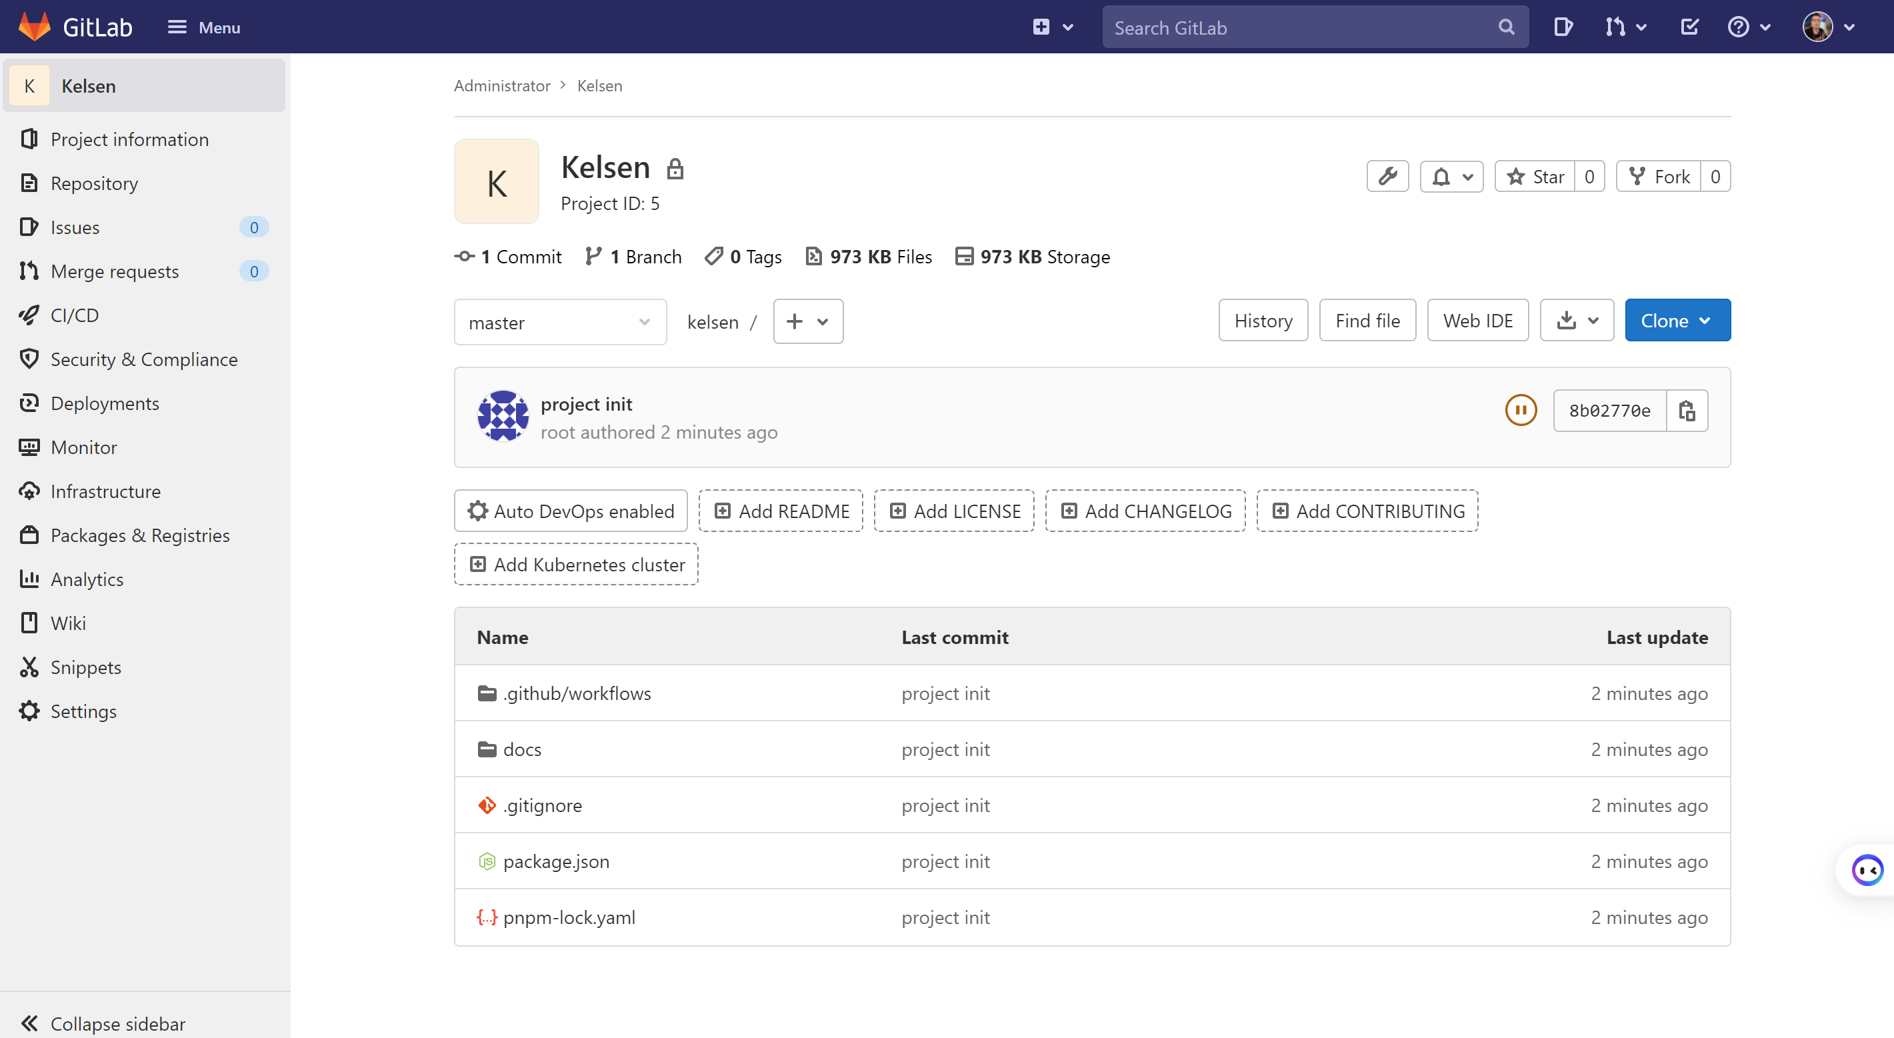Open the Snippets sidebar item
Viewport: 1894px width, 1038px height.
tap(85, 667)
